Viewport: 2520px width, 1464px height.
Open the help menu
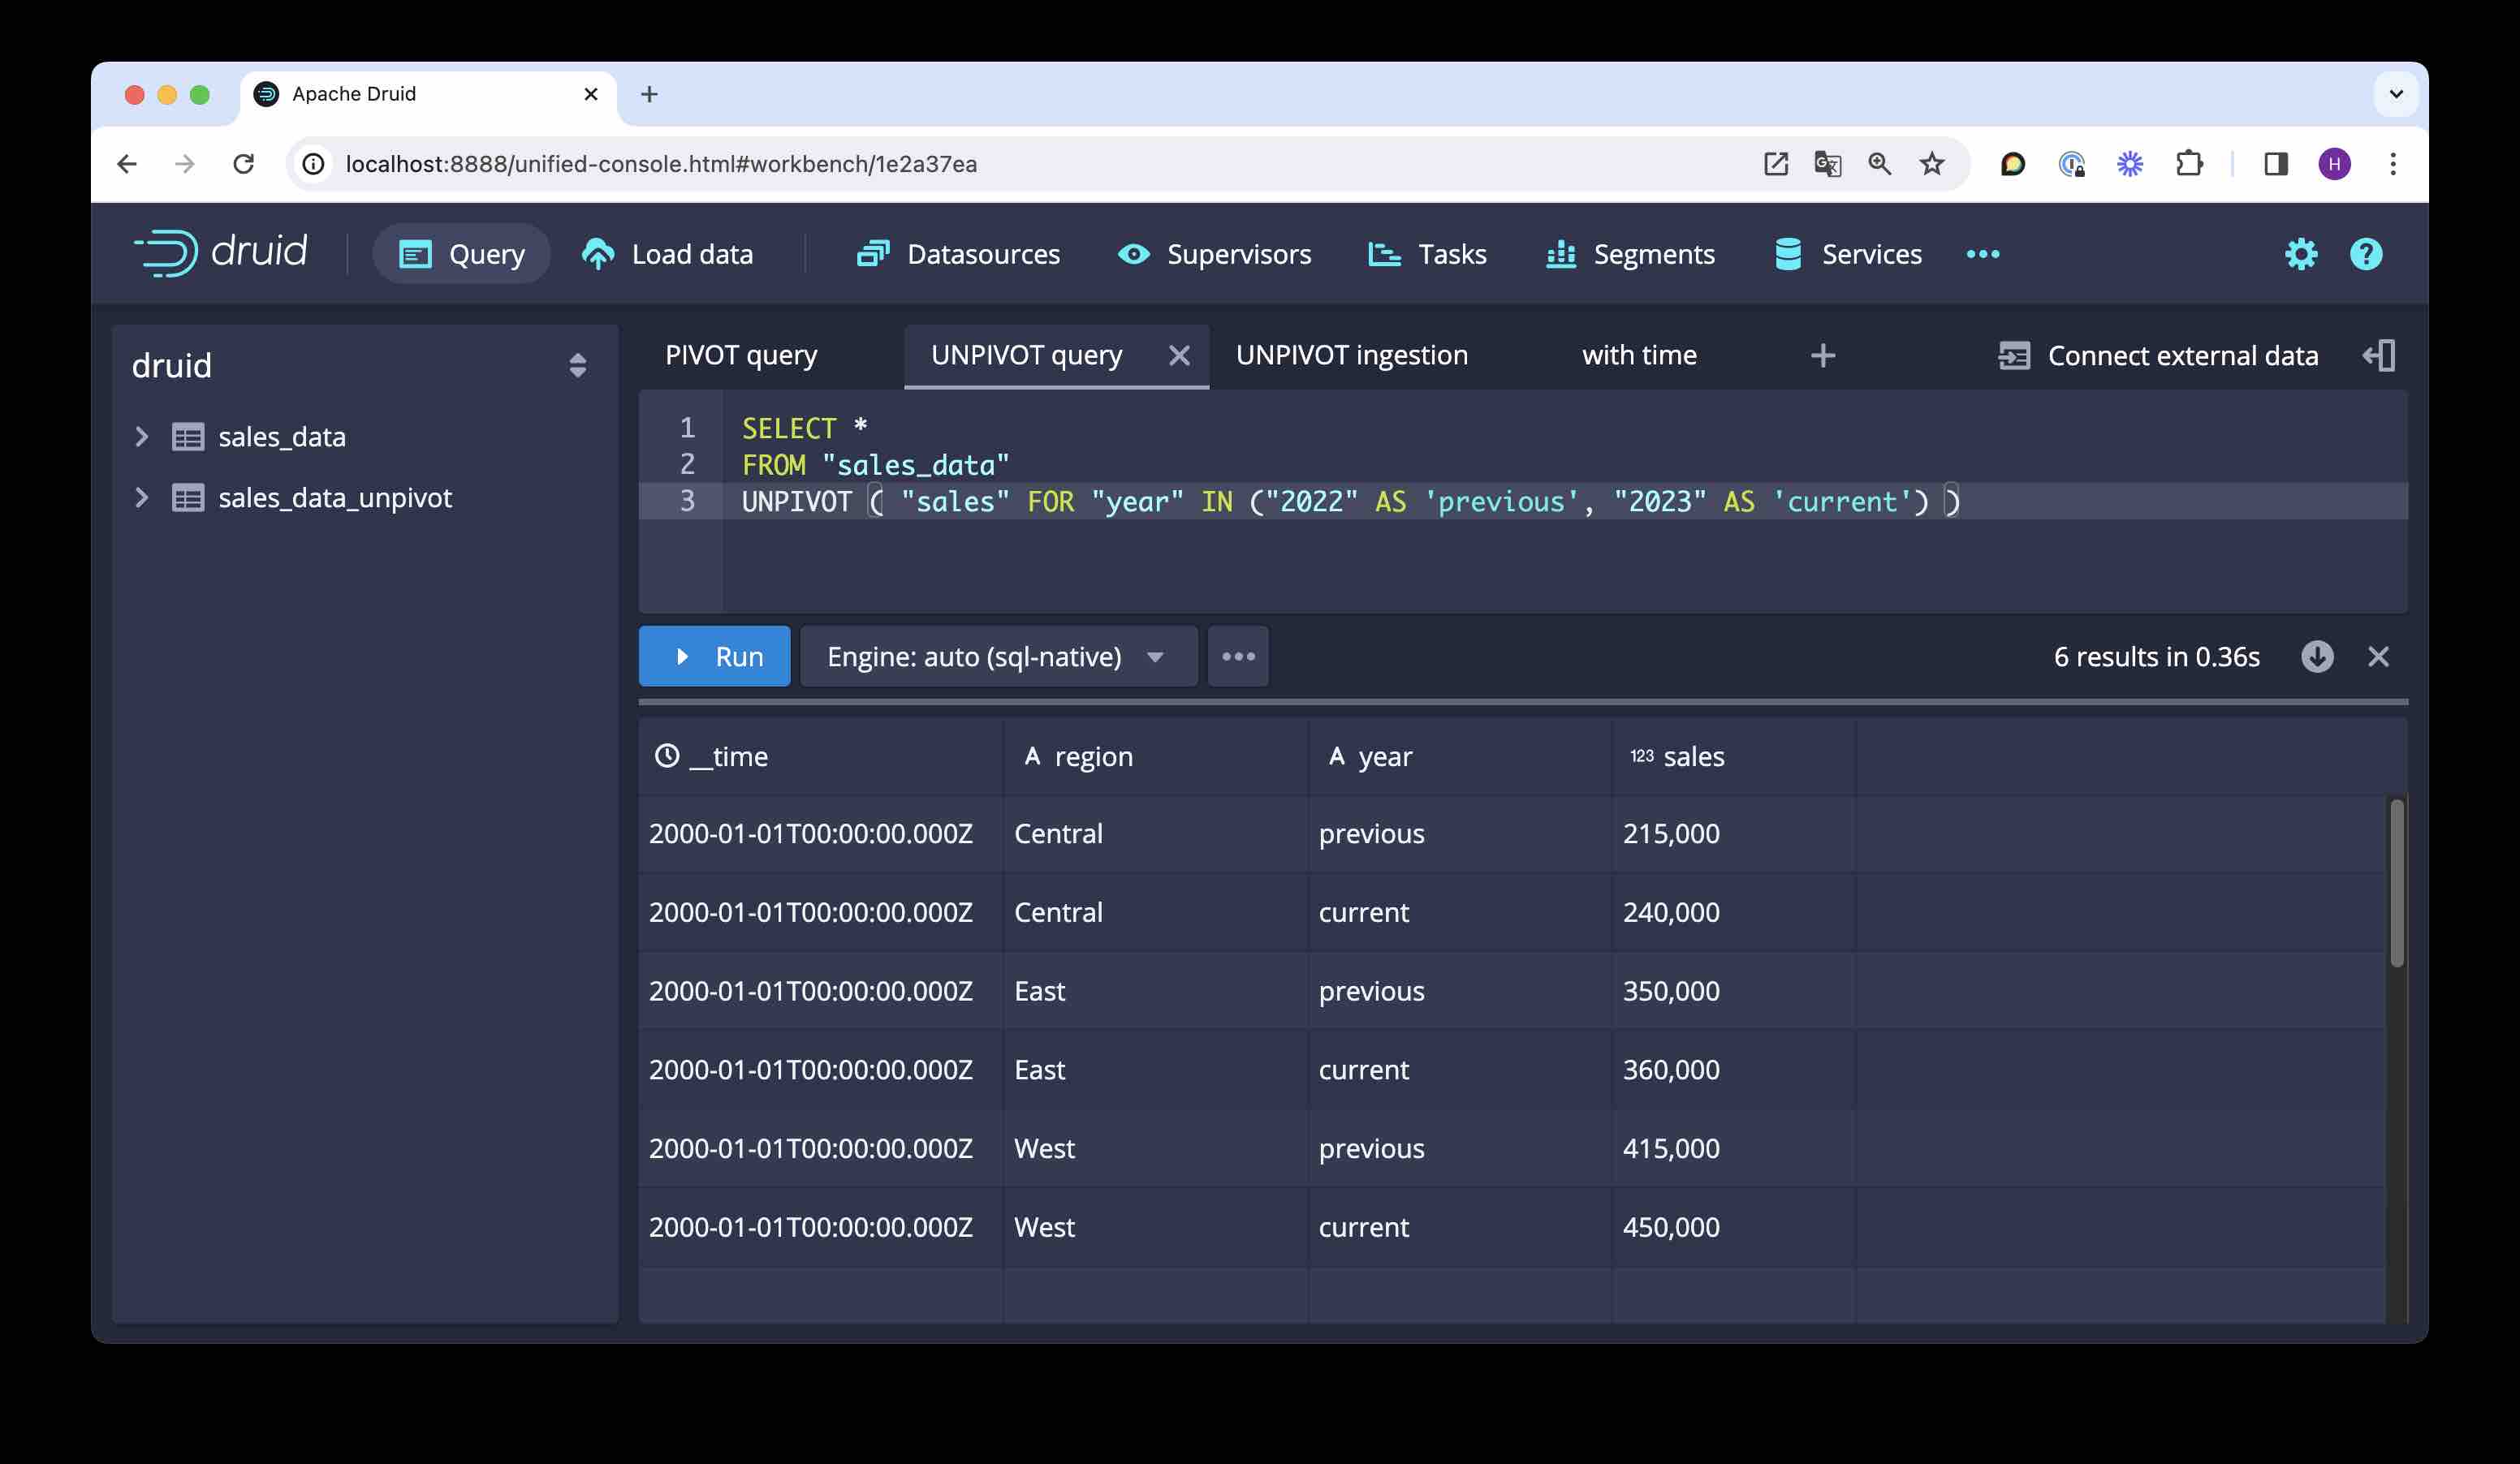pyautogui.click(x=2366, y=254)
